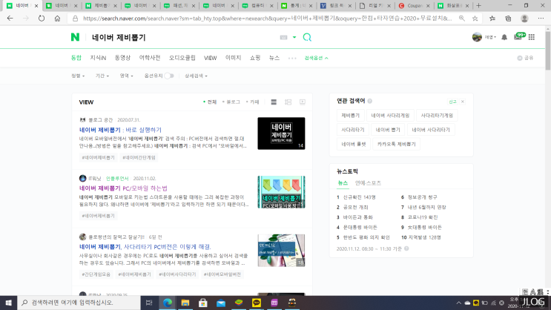Viewport: 551px width, 310px height.
Task: Open File Explorer from taskbar
Action: (185, 303)
